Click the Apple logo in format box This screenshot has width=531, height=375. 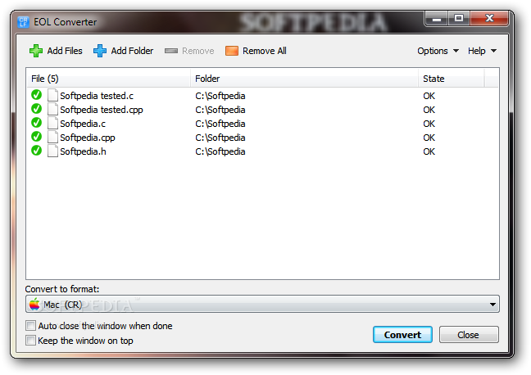click(x=34, y=304)
